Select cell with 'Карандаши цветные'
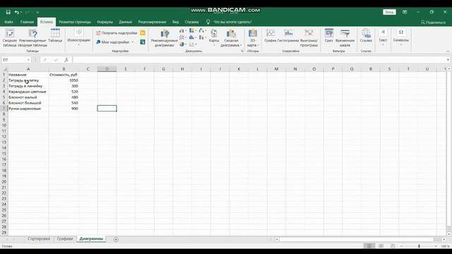 click(28, 92)
